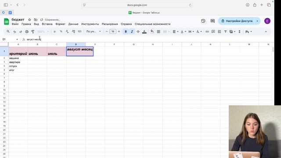Toggle bold formatting
Image resolution: width=281 pixels, height=158 pixels.
tap(126, 32)
